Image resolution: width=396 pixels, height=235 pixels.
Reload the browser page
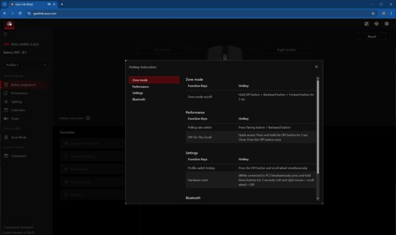click(20, 13)
